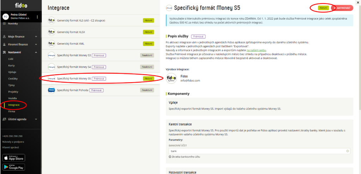This screenshot has width=361, height=174.
Task: Click Neaktivní status of Money S4
Action: coord(147,67)
